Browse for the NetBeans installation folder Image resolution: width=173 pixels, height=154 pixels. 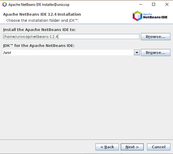click(x=156, y=37)
